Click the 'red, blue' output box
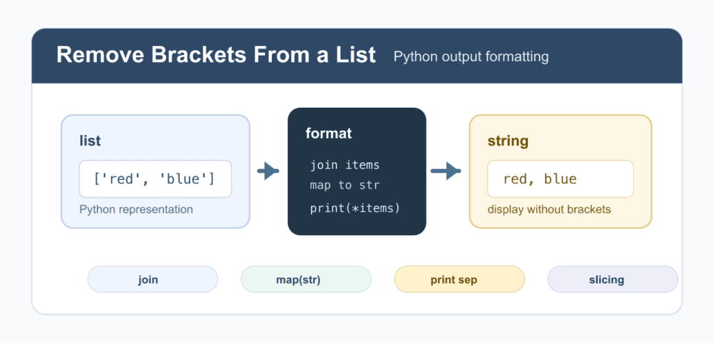The height and width of the screenshot is (343, 714). 560,179
